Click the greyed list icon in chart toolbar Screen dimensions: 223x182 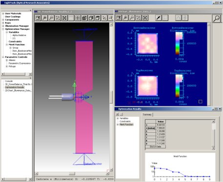coord(165,18)
